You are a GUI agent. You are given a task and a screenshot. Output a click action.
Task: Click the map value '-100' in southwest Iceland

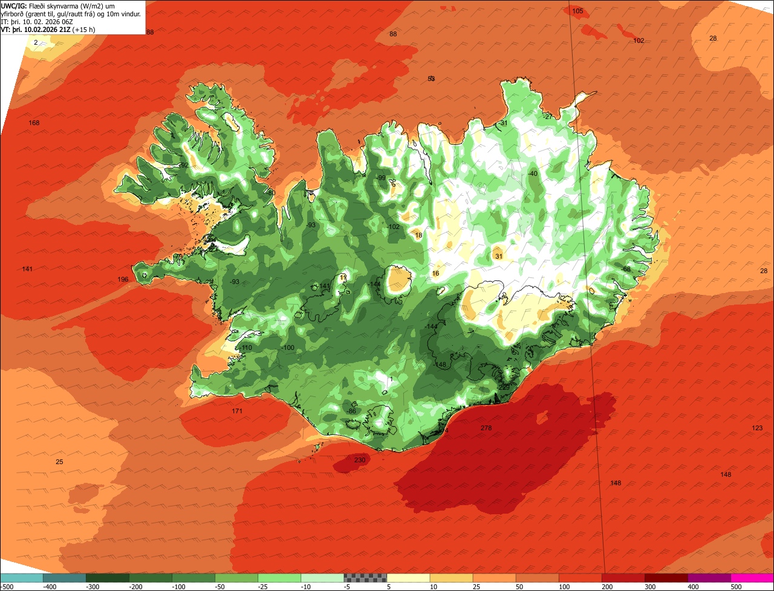pos(288,347)
